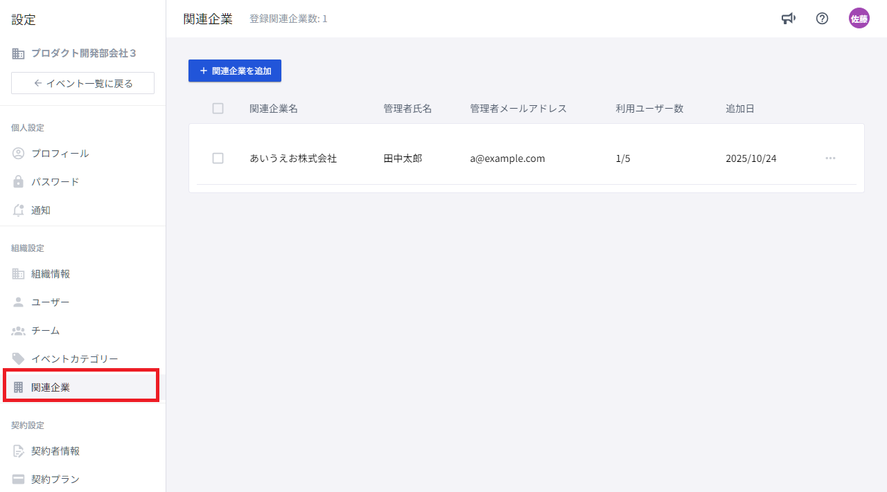Open the help question mark icon
Viewport: 887px width, 492px height.
tap(822, 19)
